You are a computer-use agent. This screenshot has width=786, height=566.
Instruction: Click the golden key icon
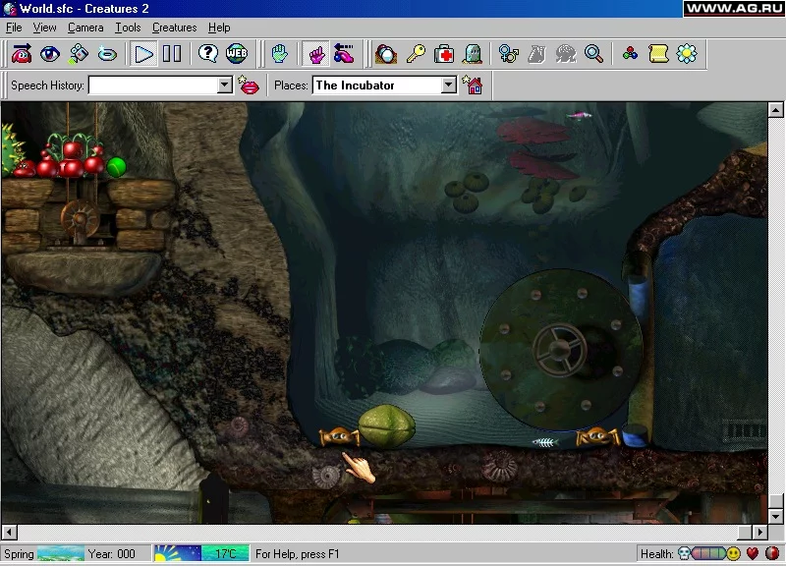[416, 54]
